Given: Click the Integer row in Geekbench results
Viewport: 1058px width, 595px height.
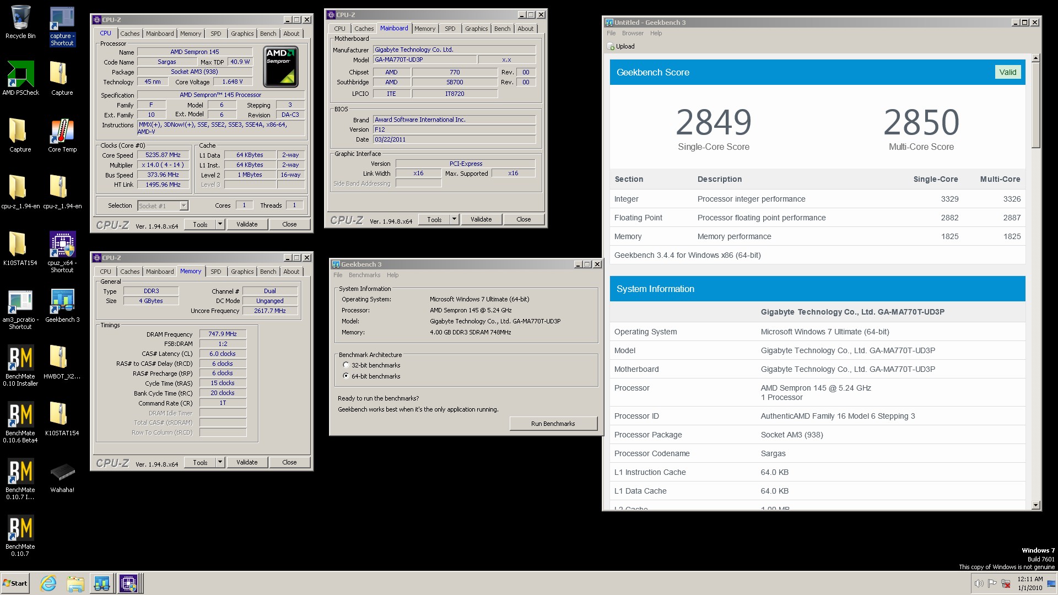Looking at the screenshot, I should point(817,199).
